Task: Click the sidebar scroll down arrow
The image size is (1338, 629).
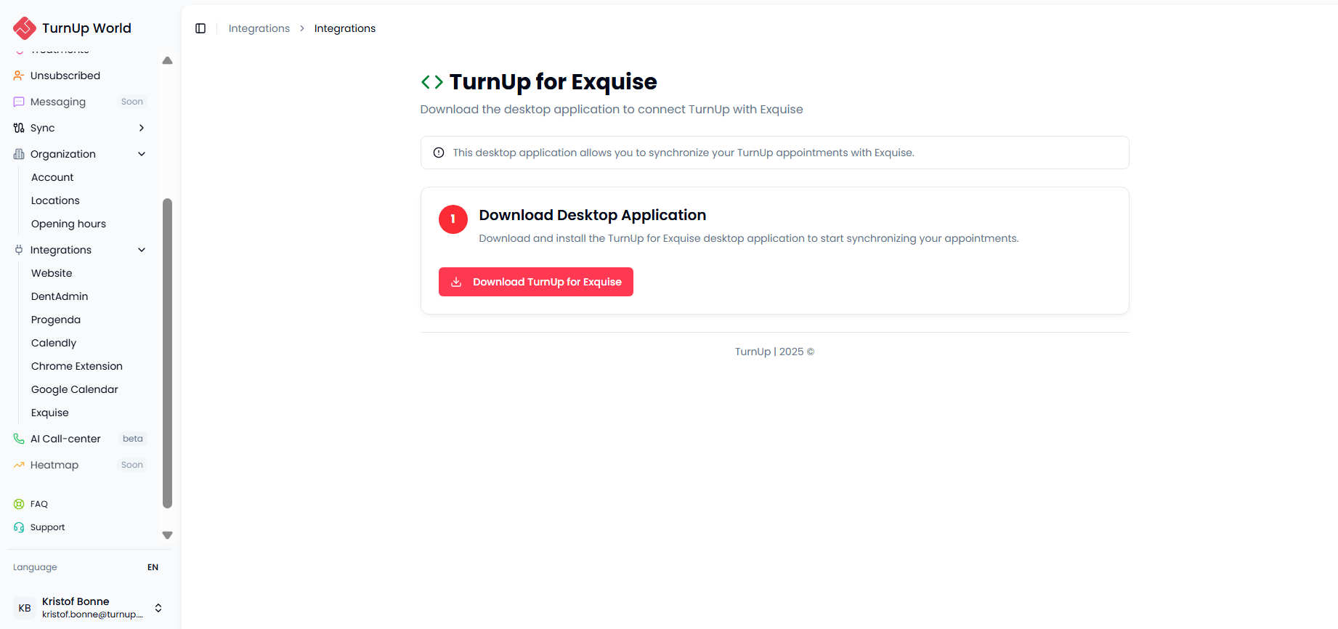Action: (168, 535)
